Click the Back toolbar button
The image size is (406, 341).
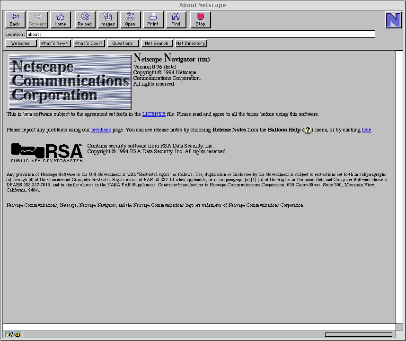pyautogui.click(x=15, y=20)
